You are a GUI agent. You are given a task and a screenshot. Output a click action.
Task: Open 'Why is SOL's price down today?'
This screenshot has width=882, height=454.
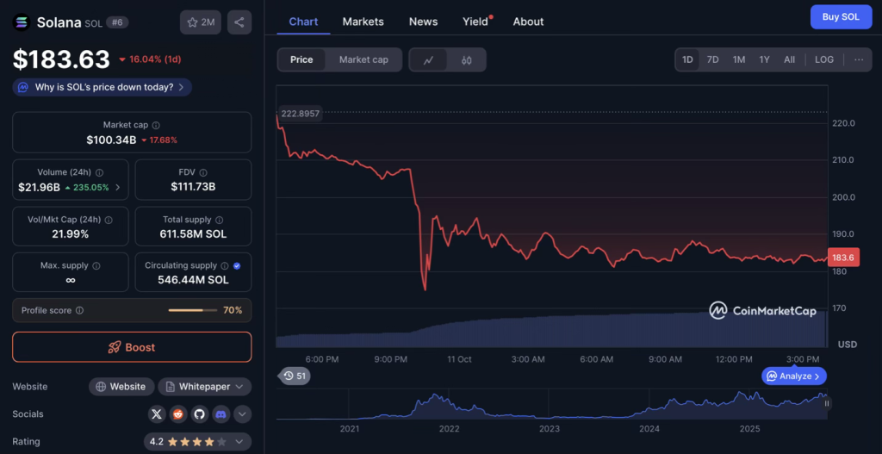coord(102,87)
